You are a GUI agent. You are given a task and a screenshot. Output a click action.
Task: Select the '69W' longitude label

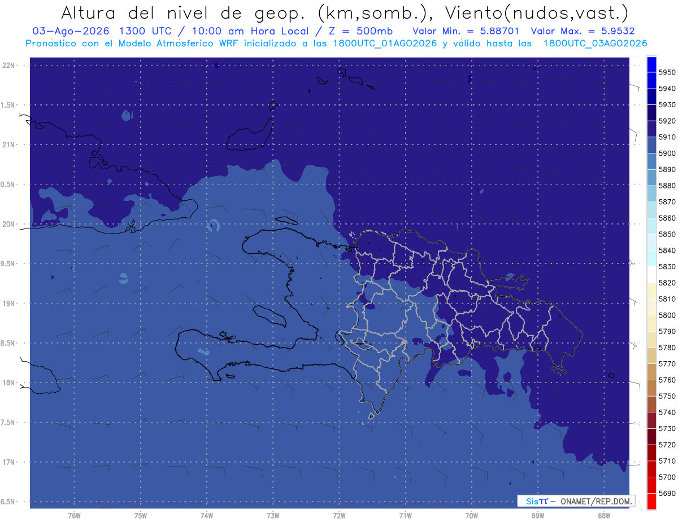click(x=537, y=516)
